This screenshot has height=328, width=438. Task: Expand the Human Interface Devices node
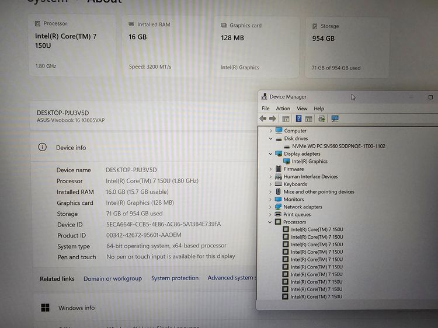(270, 176)
